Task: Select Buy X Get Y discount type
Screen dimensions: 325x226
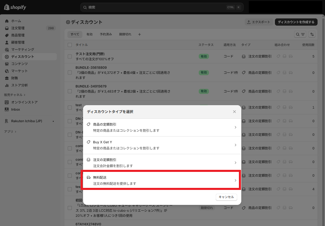Action: 162,145
